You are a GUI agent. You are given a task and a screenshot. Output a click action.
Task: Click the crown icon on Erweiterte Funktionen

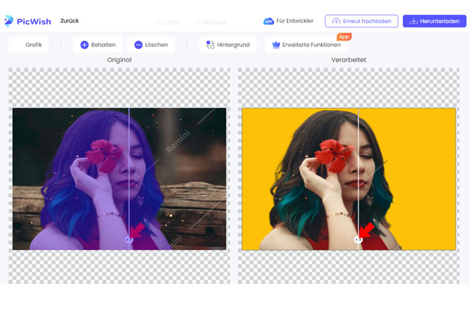[275, 45]
